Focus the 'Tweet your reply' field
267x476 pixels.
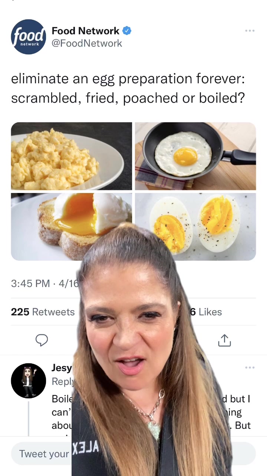[44, 454]
